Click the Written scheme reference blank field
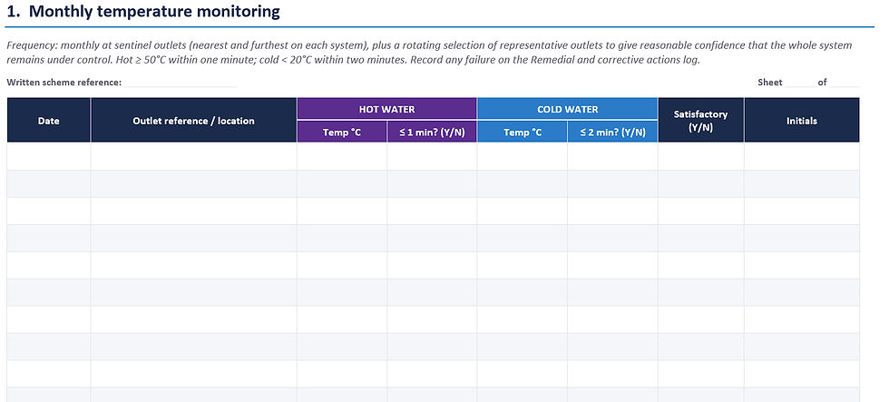This screenshot has width=889, height=402. [x=181, y=83]
